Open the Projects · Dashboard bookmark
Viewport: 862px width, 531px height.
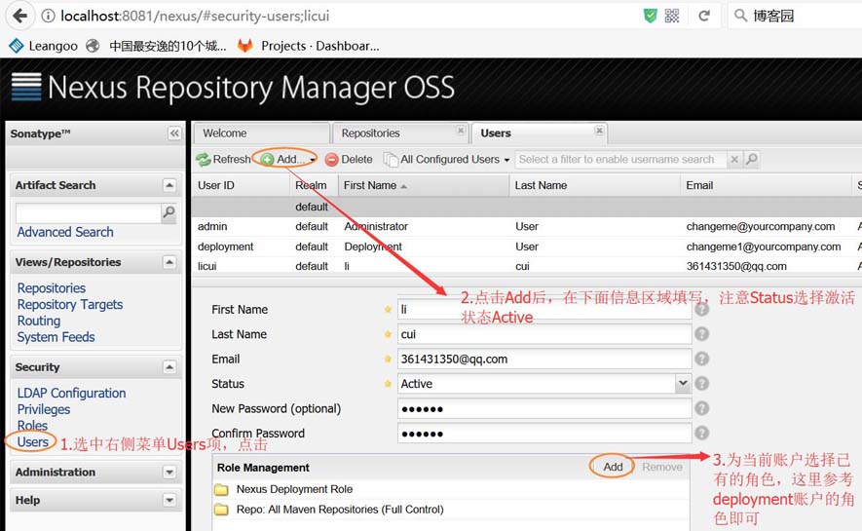(x=309, y=46)
